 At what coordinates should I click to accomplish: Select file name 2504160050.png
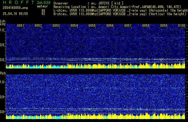pos(15,8)
